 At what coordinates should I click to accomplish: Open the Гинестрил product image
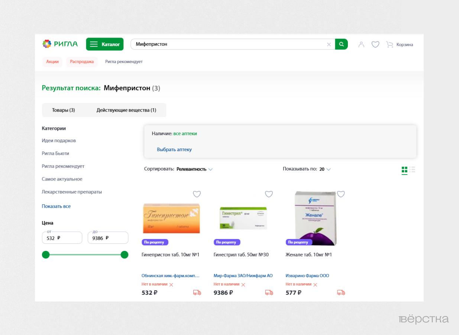coord(243,218)
